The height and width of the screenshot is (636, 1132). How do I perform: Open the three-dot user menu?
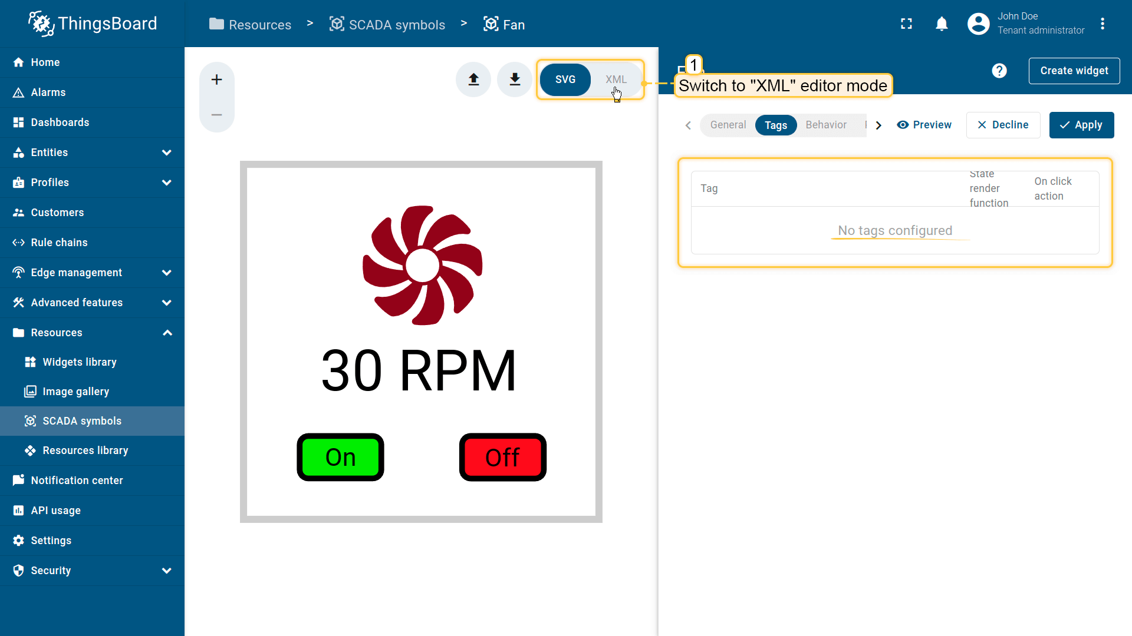pyautogui.click(x=1102, y=24)
